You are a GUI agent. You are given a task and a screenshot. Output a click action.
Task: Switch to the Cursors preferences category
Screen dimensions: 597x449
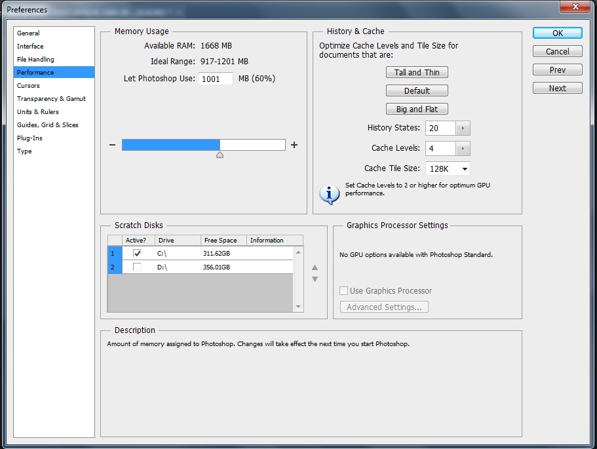click(x=28, y=86)
